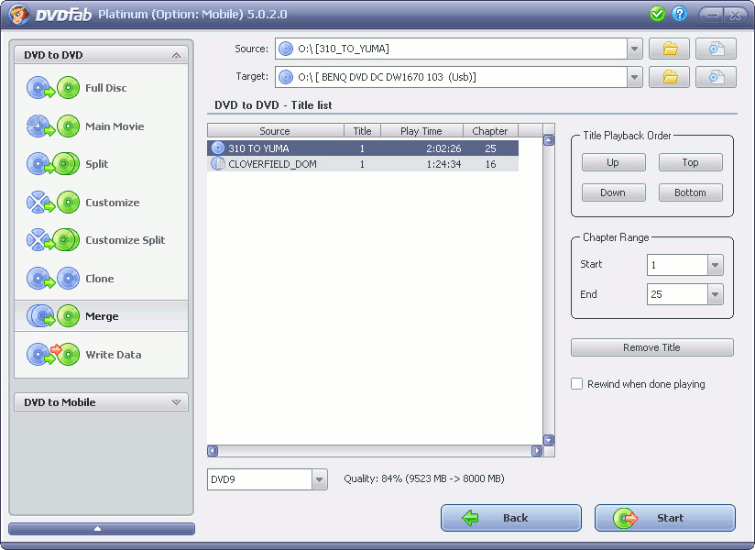755x550 pixels.
Task: Open Target image file icon button
Action: (716, 77)
